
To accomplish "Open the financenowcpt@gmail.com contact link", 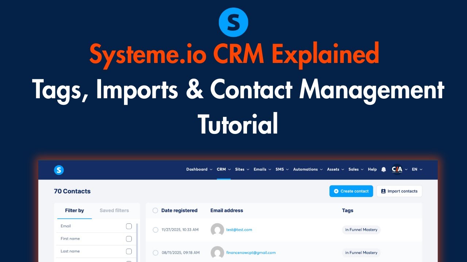I will (251, 253).
